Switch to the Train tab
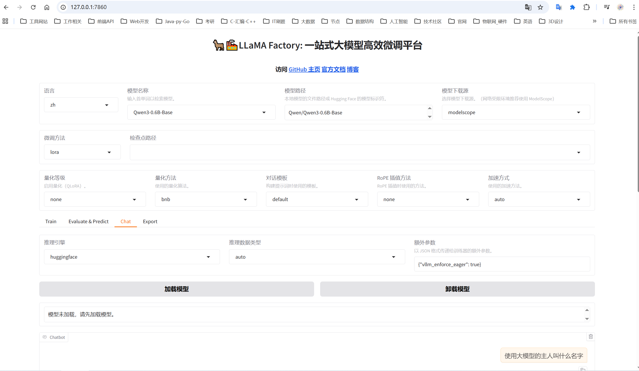This screenshot has height=371, width=639. [51, 221]
